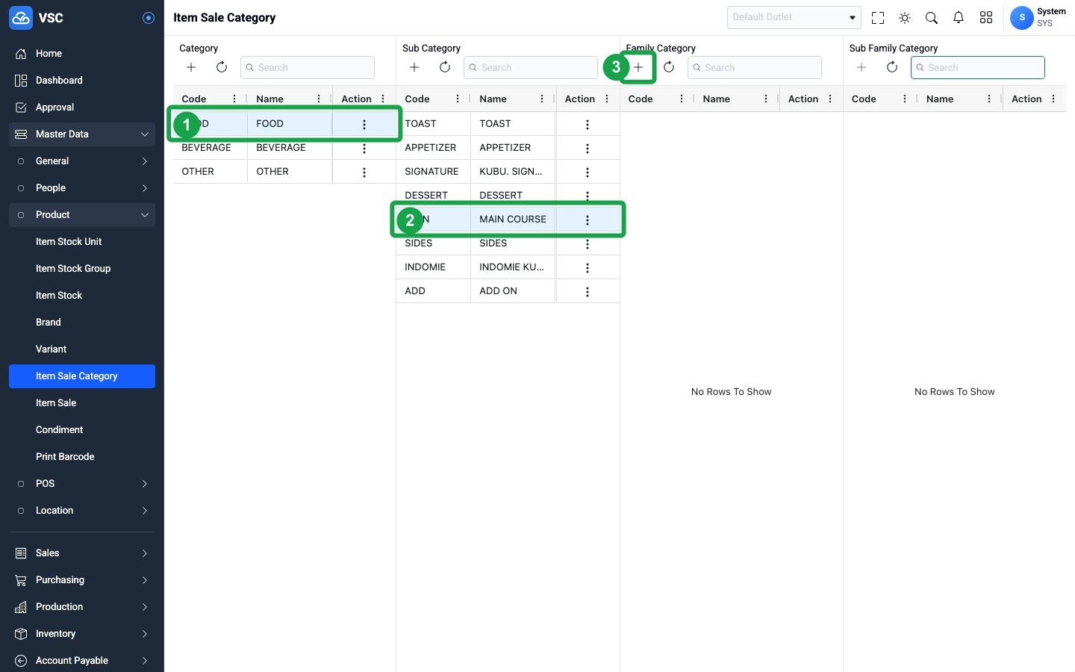
Task: Open Print Barcode page
Action: [82, 457]
